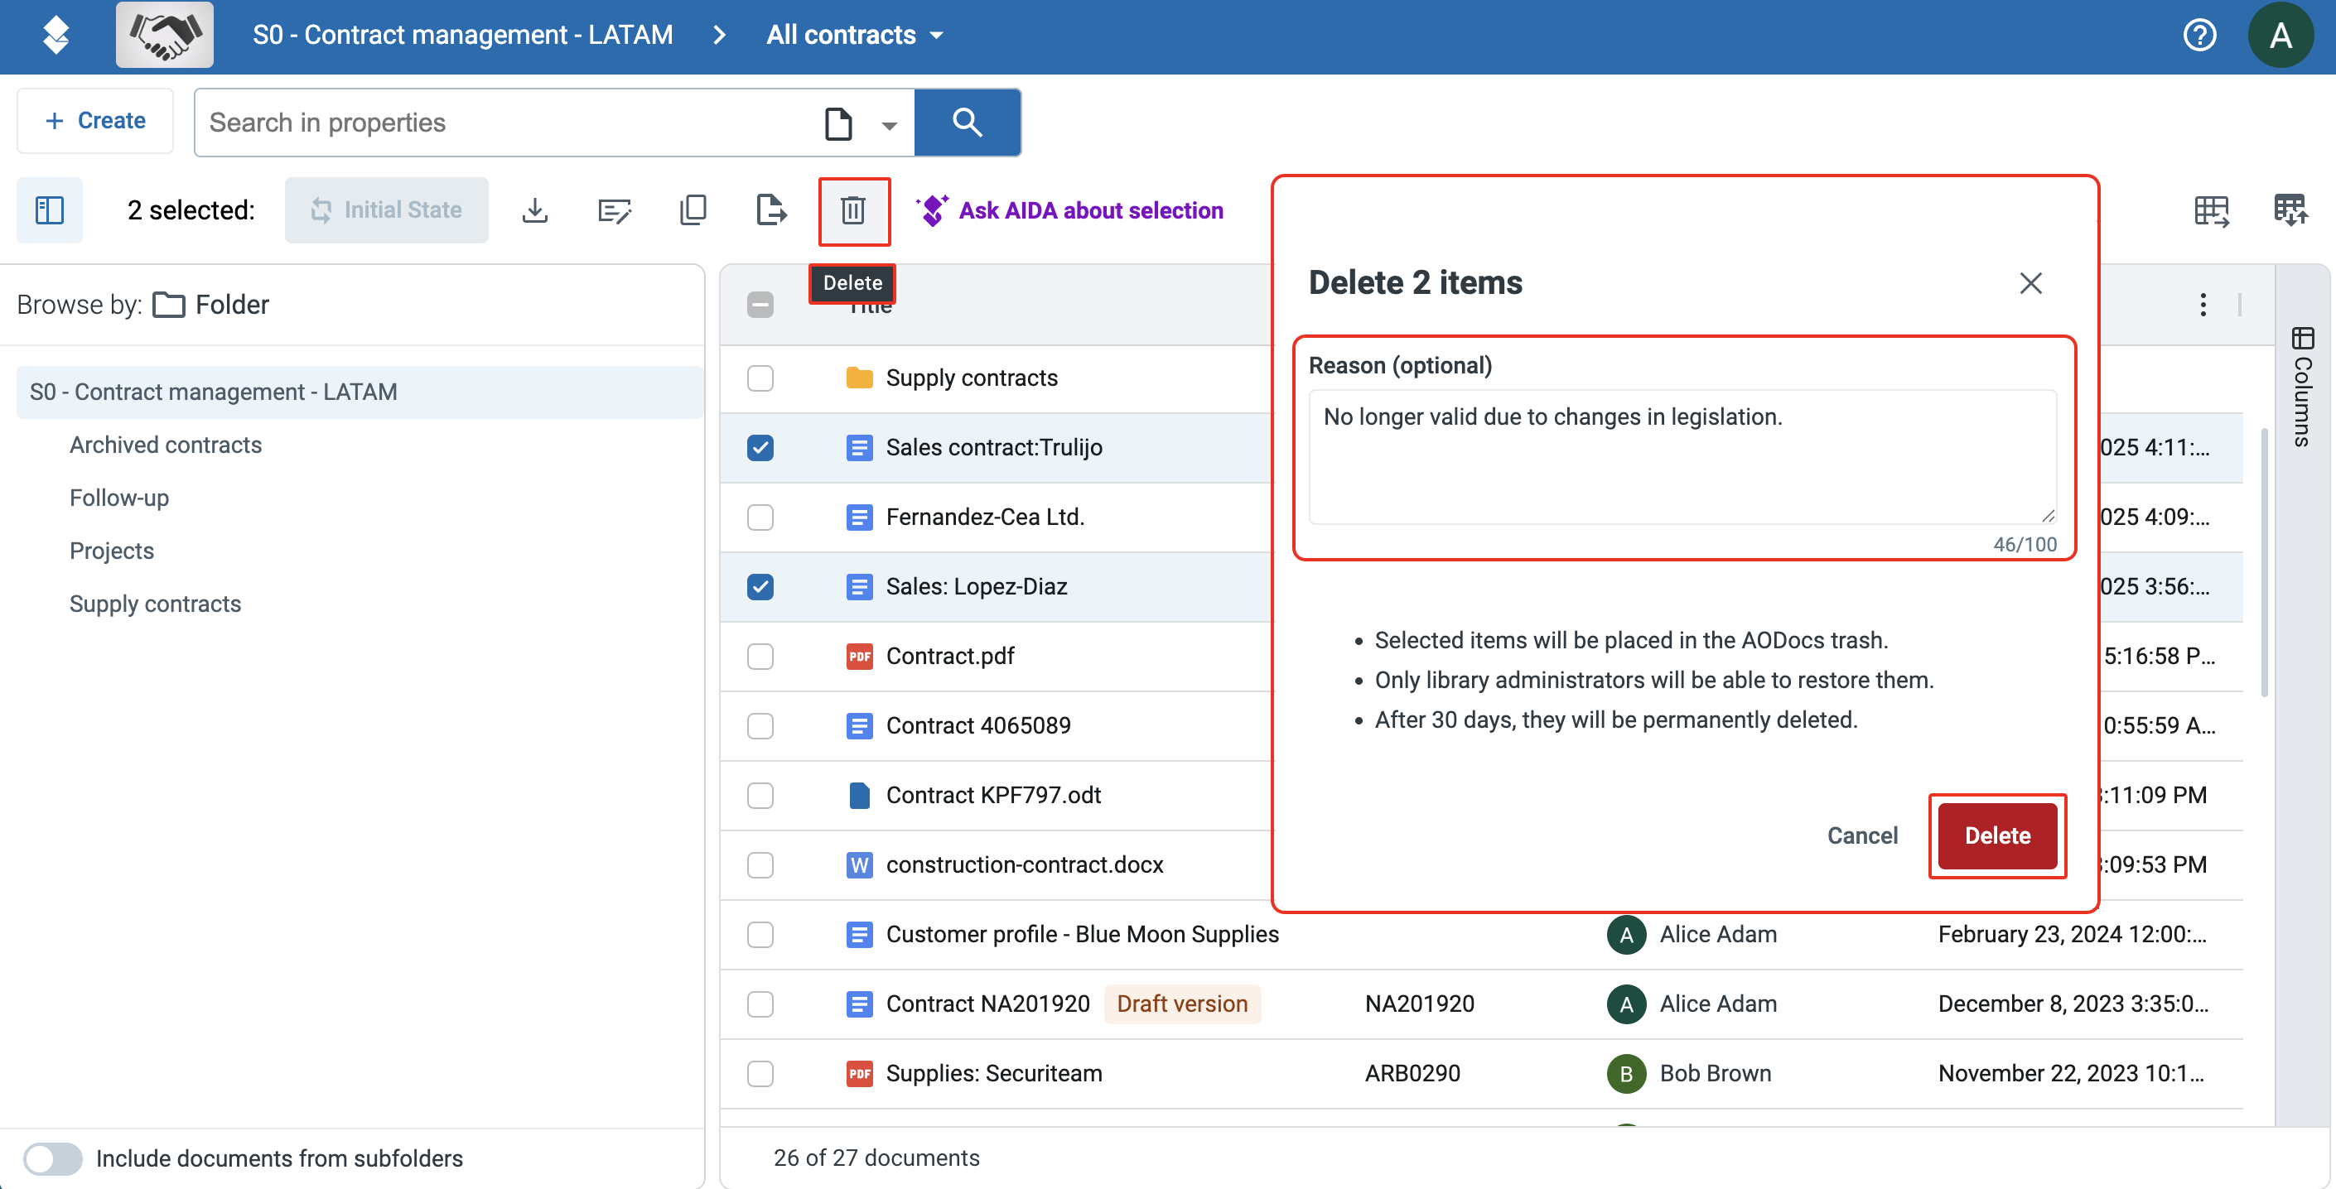Open Contract.pdf document
The width and height of the screenshot is (2336, 1189).
[x=949, y=656]
